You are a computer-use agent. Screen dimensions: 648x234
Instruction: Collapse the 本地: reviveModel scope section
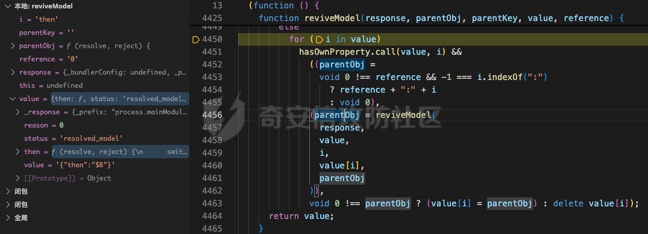click(x=7, y=6)
